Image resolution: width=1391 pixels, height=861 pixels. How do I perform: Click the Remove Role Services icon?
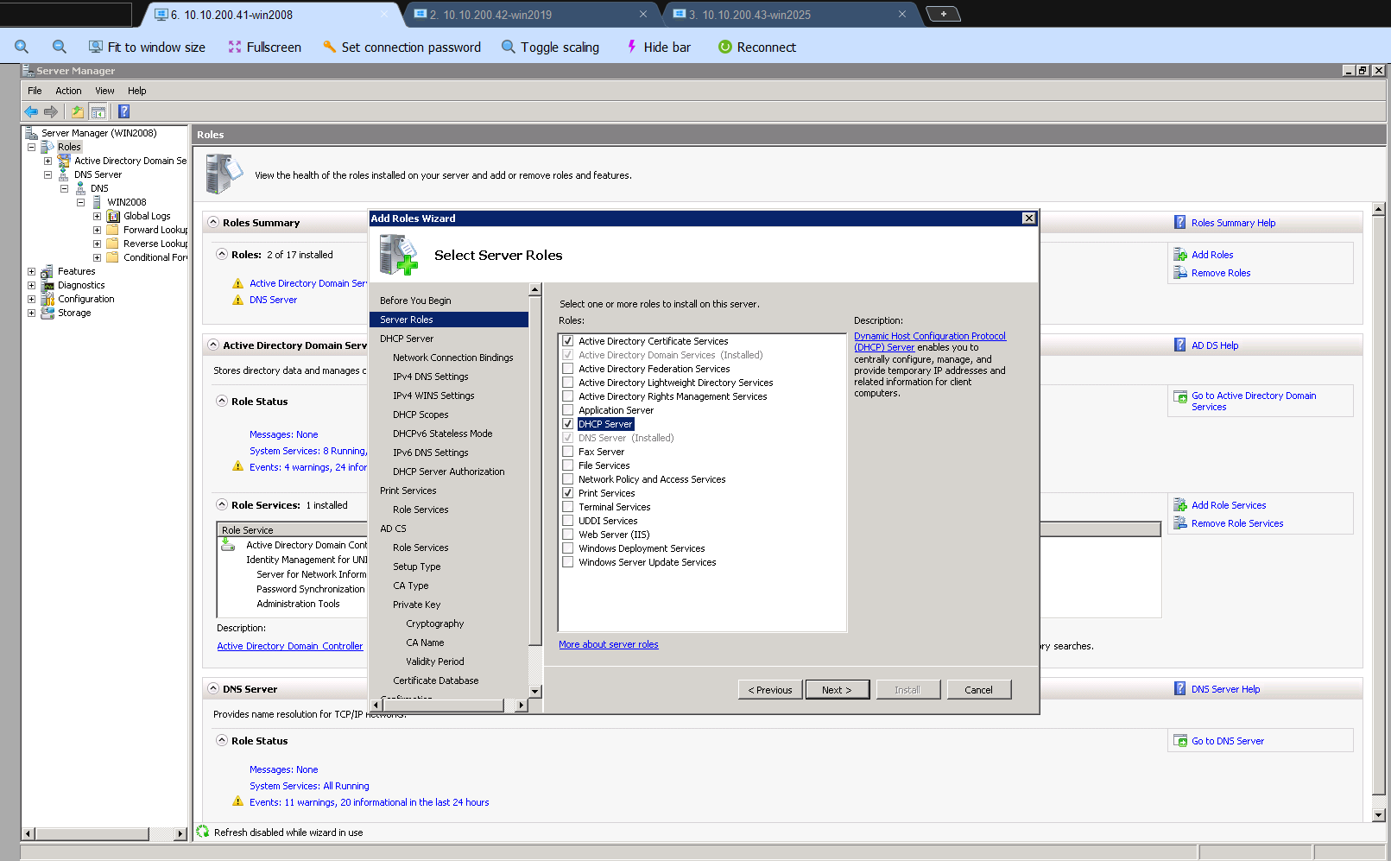coord(1180,523)
